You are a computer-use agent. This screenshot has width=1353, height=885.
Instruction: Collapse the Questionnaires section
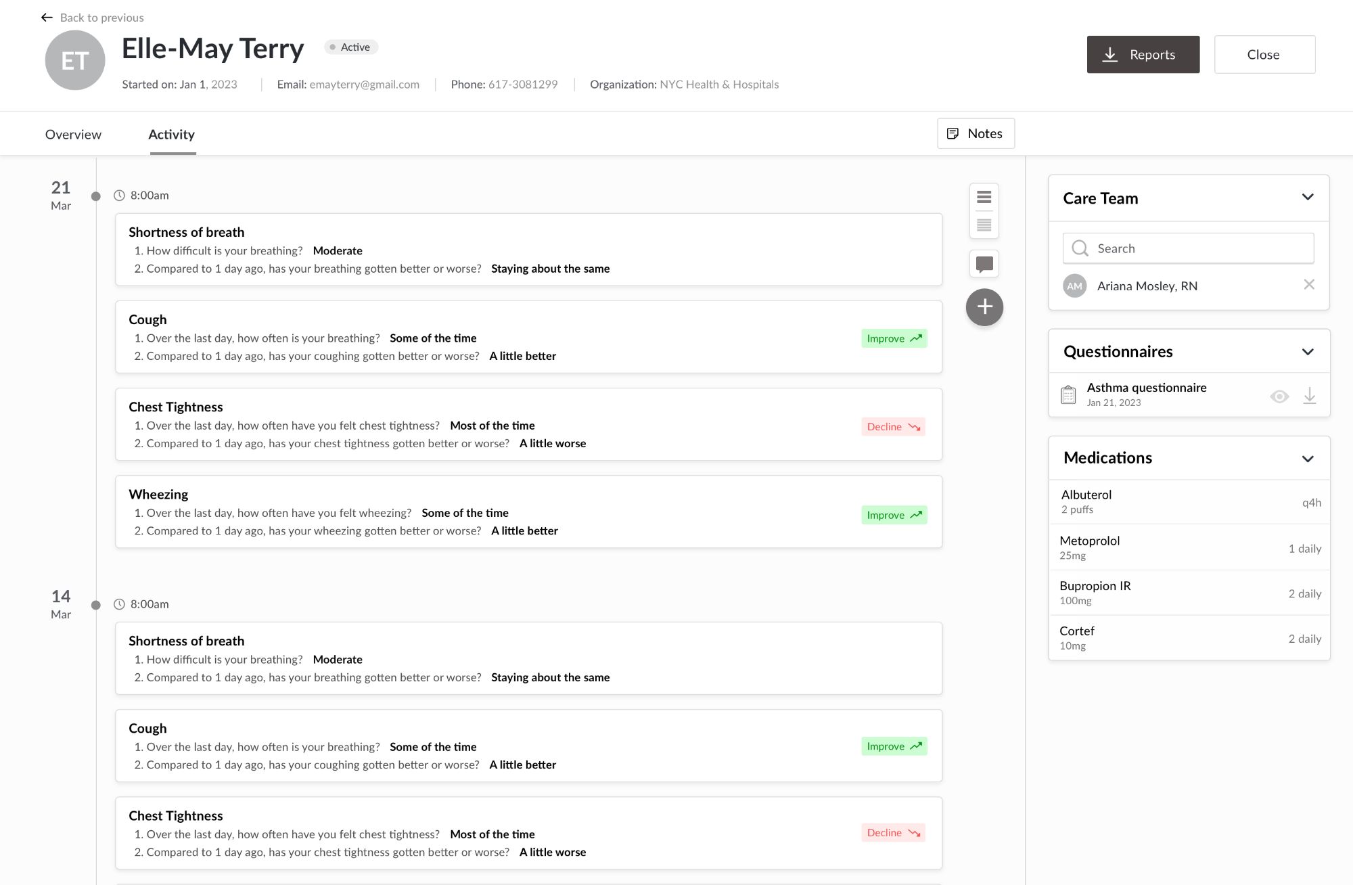click(1307, 351)
